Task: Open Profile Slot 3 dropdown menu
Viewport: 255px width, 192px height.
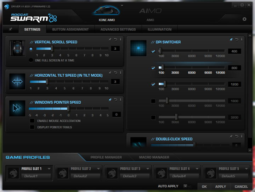Action: (148, 169)
